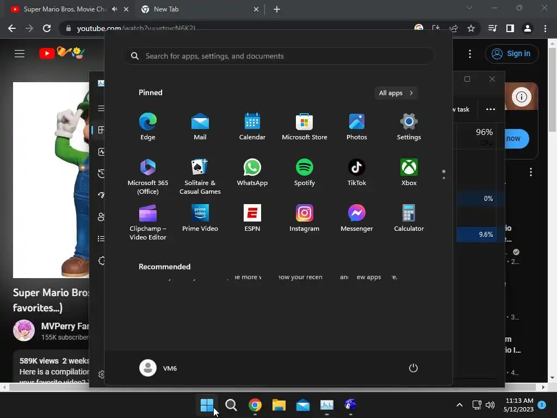This screenshot has height=418, width=557.
Task: Open Chrome profile menu
Action: (x=528, y=28)
